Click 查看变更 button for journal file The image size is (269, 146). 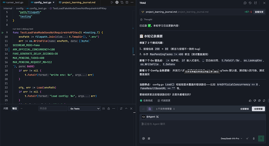click(x=259, y=12)
